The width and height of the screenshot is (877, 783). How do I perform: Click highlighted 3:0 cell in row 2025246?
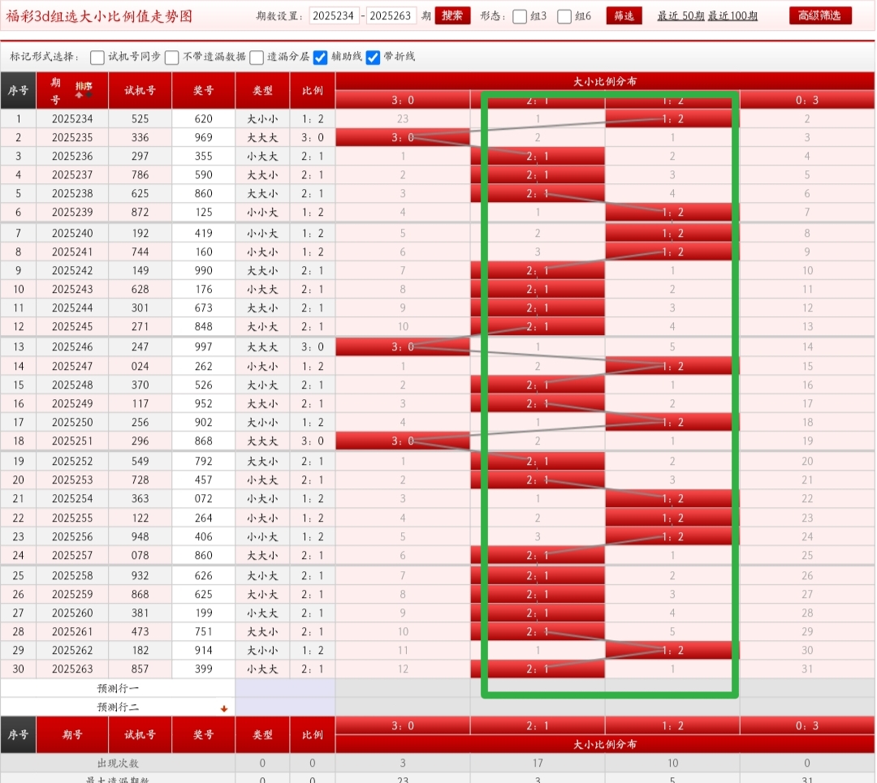[x=403, y=346]
